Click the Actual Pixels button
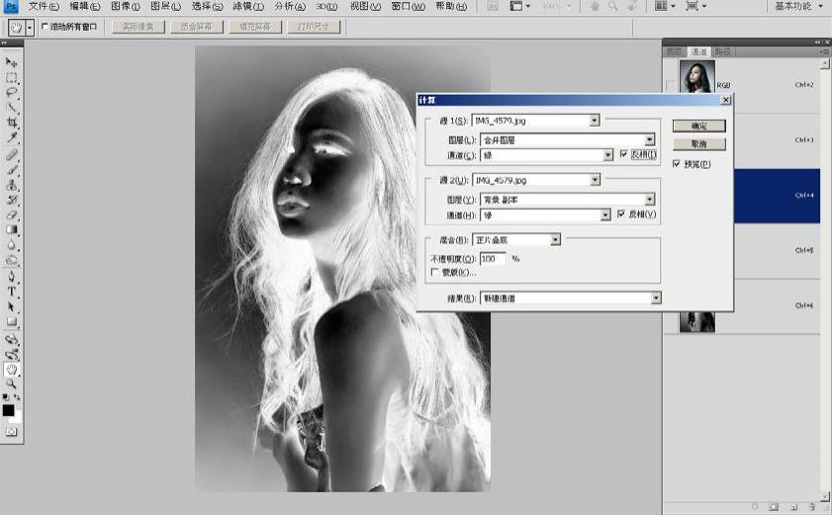The height and width of the screenshot is (515, 832). click(x=139, y=27)
